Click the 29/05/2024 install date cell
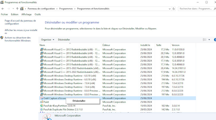The height and width of the screenshot is (120, 216). [x=146, y=109]
